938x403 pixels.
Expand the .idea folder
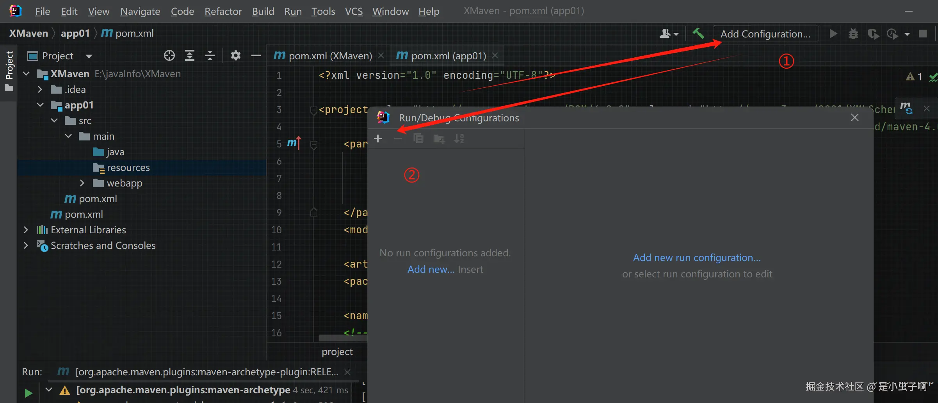tap(40, 89)
